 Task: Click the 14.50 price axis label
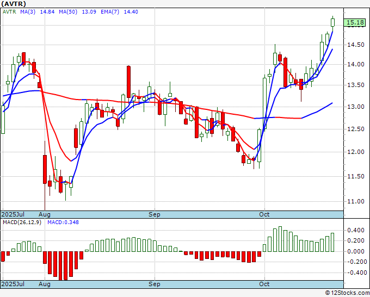[x=356, y=45]
